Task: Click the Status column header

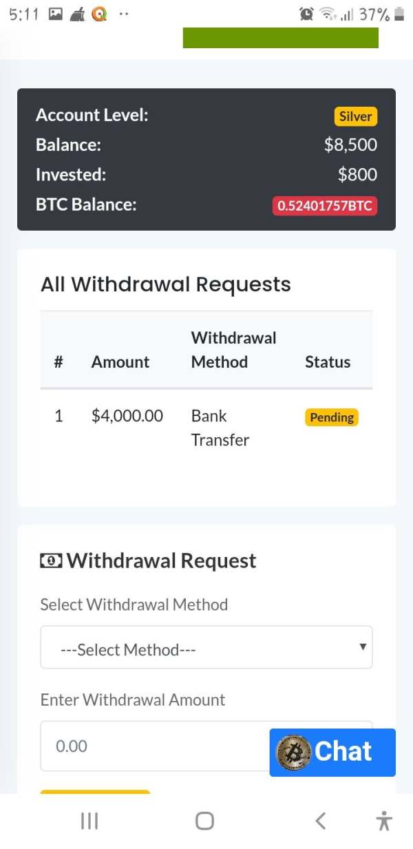Action: tap(328, 362)
